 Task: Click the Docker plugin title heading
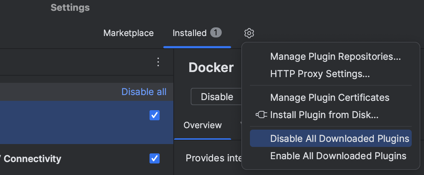211,67
